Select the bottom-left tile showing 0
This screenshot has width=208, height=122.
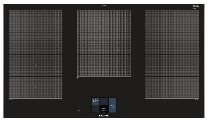click(x=95, y=109)
